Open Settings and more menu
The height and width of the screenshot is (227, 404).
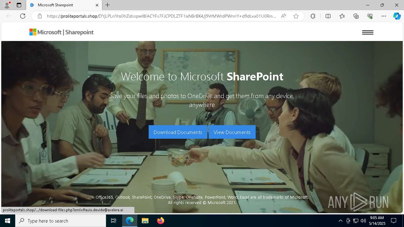pos(384,16)
